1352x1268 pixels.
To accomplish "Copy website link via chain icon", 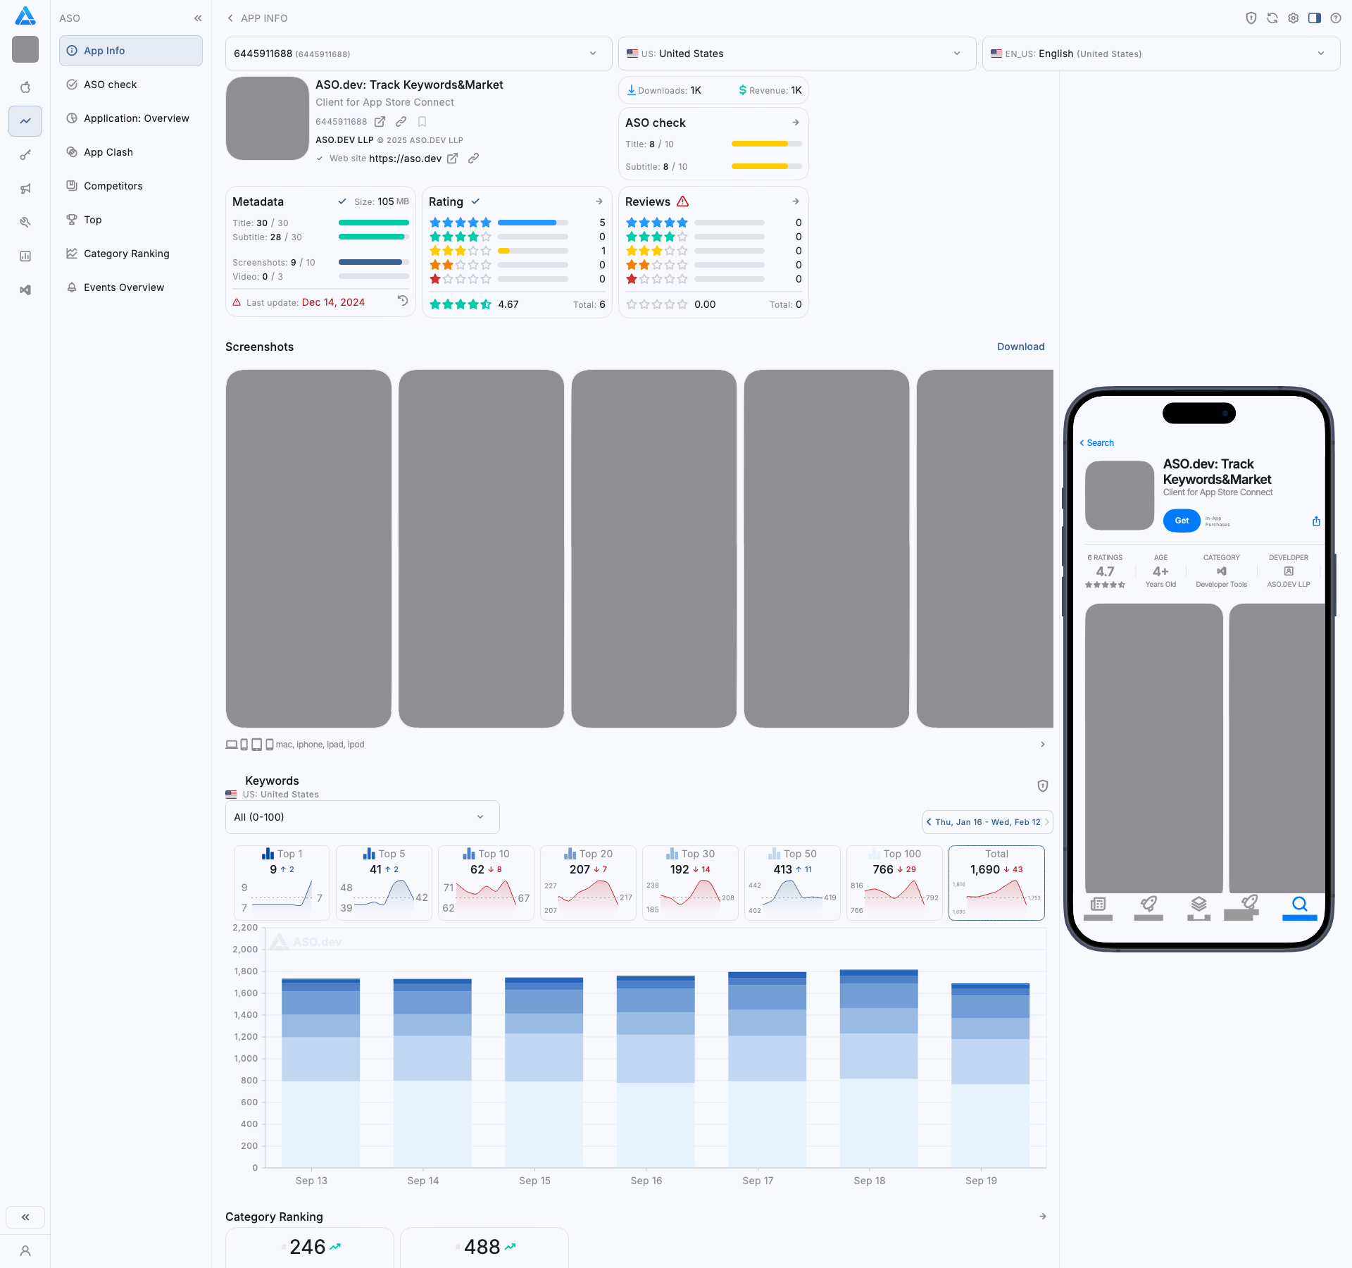I will pyautogui.click(x=474, y=158).
